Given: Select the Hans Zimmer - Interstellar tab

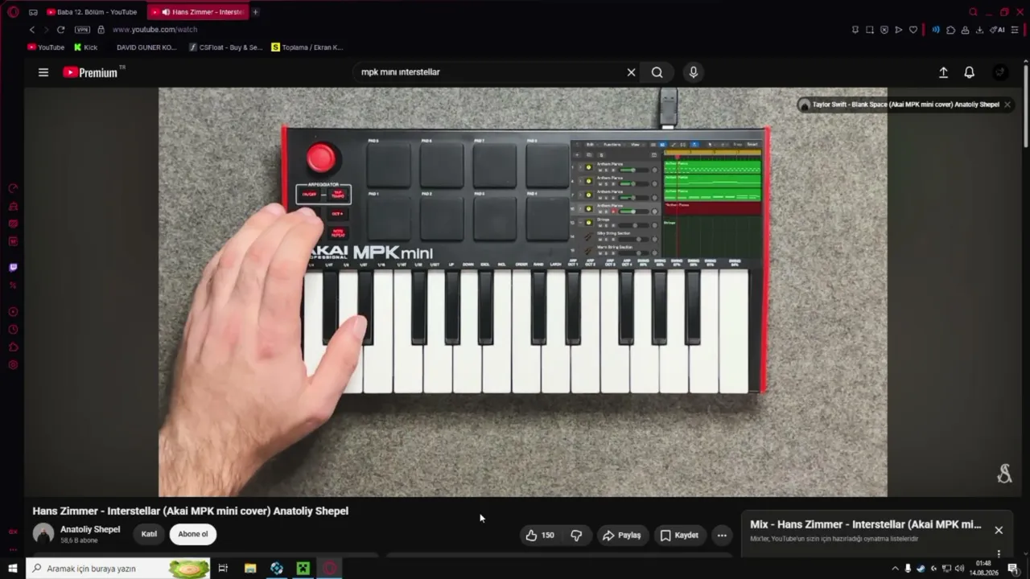Looking at the screenshot, I should click(x=198, y=12).
